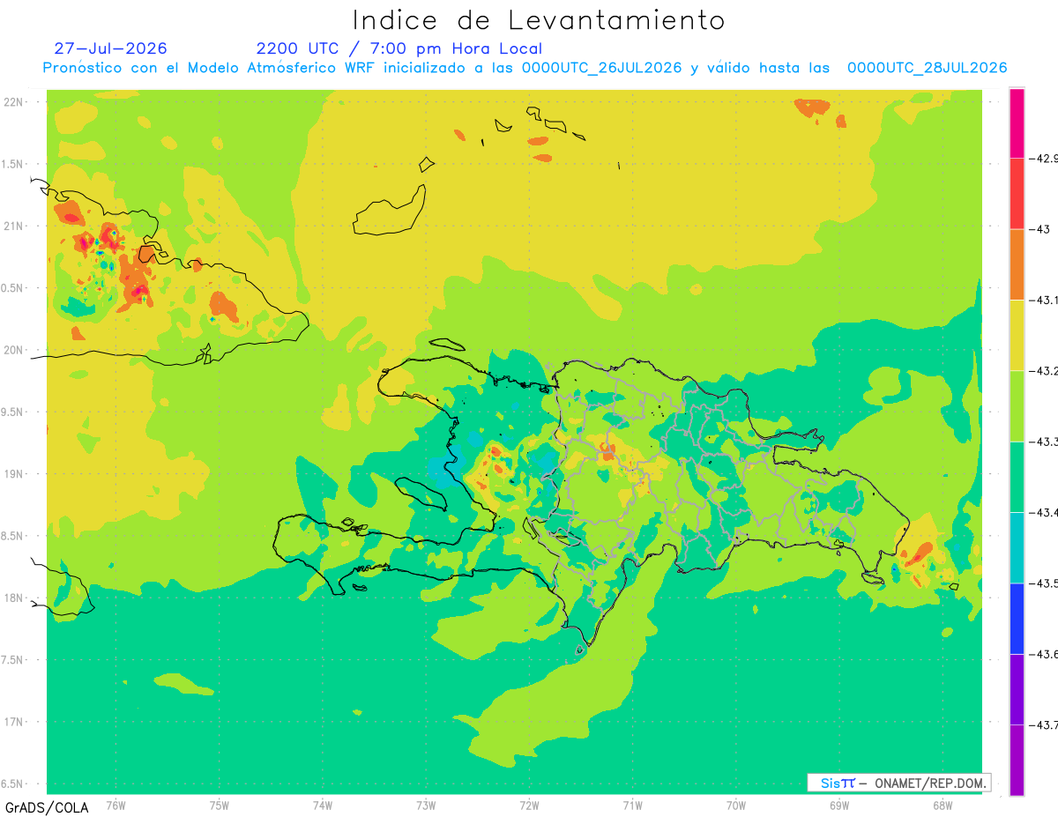Click the 'ONAMET/REP.DOM.' attribution box

(x=898, y=783)
